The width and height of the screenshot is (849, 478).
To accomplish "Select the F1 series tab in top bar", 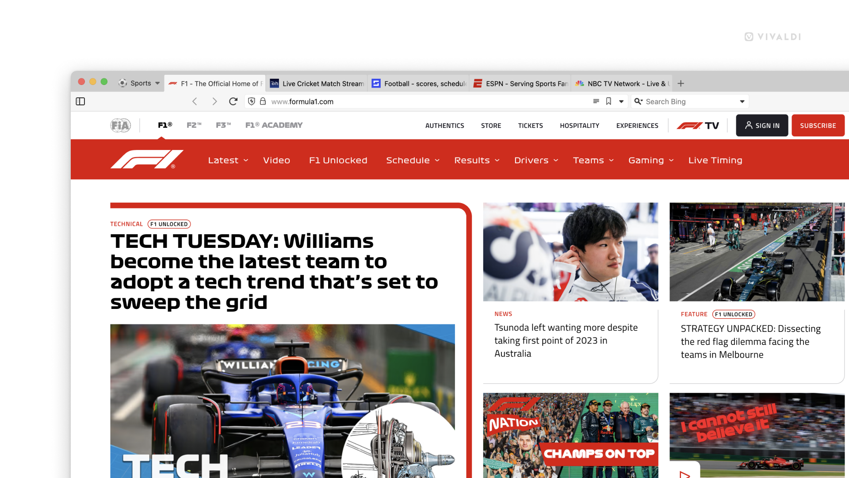I will click(x=165, y=125).
